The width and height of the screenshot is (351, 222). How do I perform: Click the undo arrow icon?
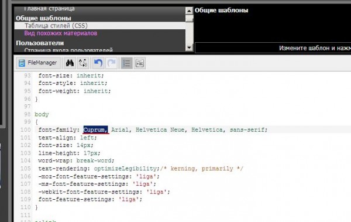point(98,63)
